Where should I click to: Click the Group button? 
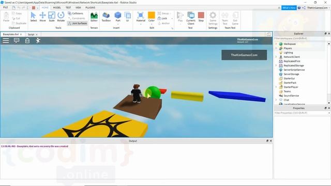click(x=164, y=13)
